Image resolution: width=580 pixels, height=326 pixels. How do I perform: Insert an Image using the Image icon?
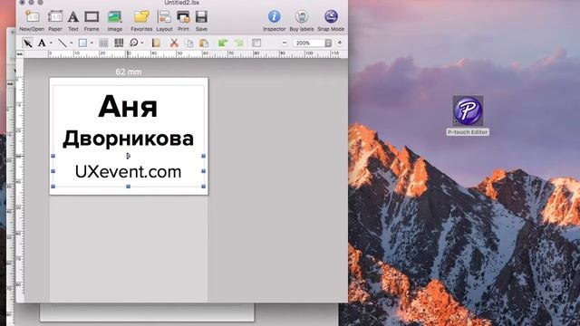[x=115, y=17]
